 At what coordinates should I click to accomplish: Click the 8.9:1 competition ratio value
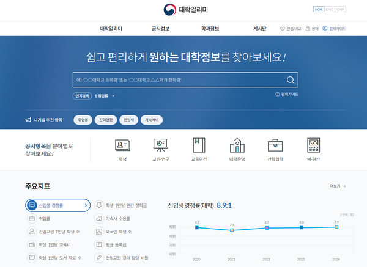point(224,205)
